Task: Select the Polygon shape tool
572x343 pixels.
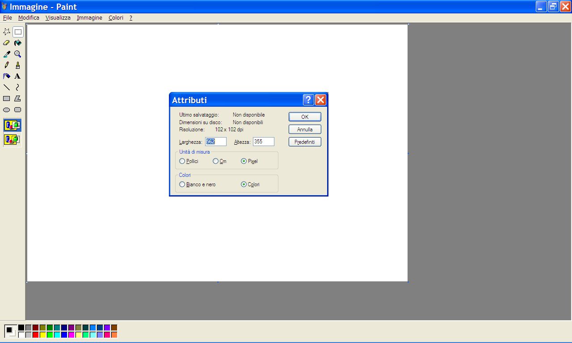Action: pyautogui.click(x=18, y=99)
